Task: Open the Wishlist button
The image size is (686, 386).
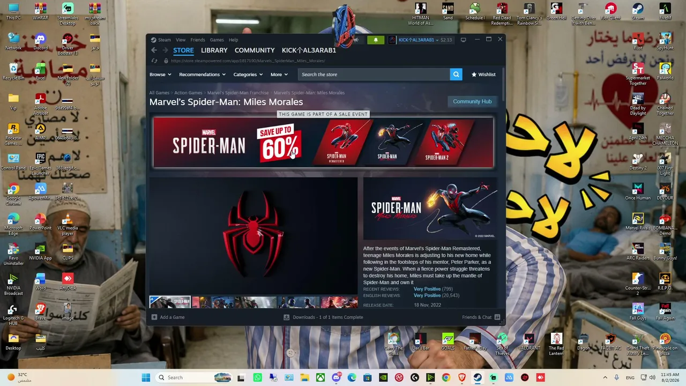Action: point(483,75)
